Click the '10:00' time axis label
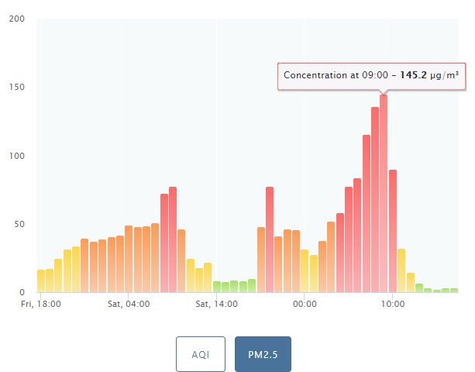This screenshot has height=372, width=475. pos(393,303)
